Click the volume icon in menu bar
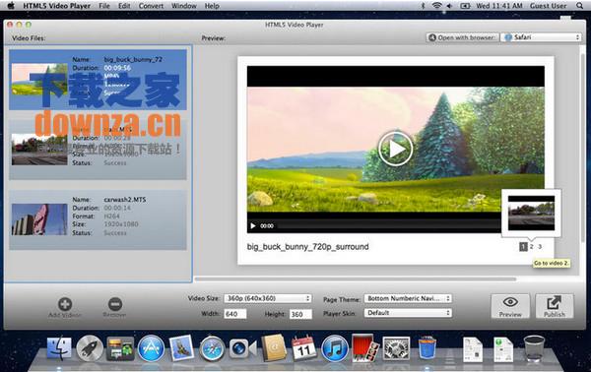Viewport: 591px width, 372px height. coord(450,6)
